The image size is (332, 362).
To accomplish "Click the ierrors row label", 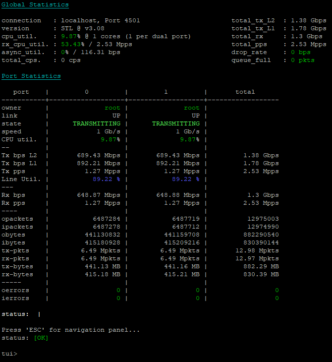I will tap(15, 299).
